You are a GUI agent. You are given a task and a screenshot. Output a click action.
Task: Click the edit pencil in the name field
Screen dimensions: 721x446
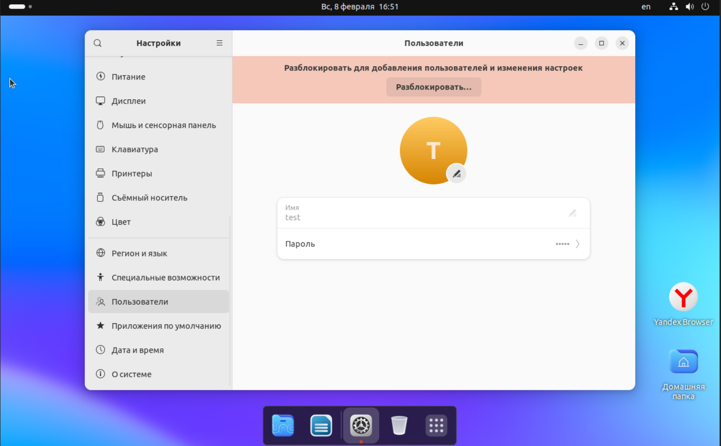(573, 213)
